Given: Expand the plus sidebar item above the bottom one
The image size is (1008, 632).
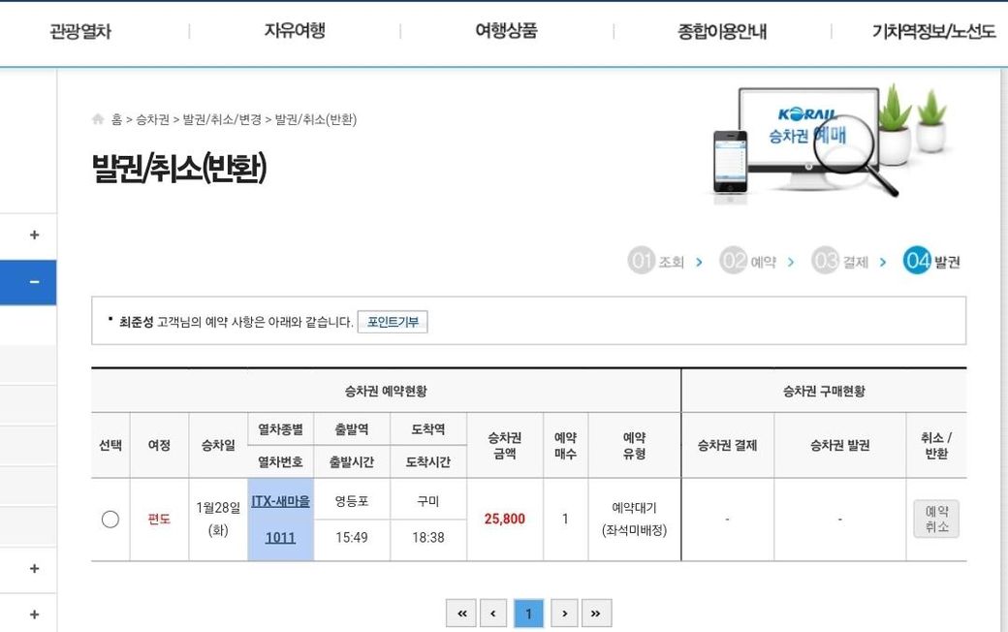Looking at the screenshot, I should pyautogui.click(x=34, y=568).
